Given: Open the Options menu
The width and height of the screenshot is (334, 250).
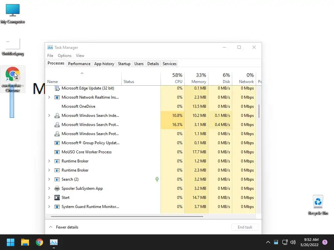Looking at the screenshot, I should pyautogui.click(x=65, y=56).
